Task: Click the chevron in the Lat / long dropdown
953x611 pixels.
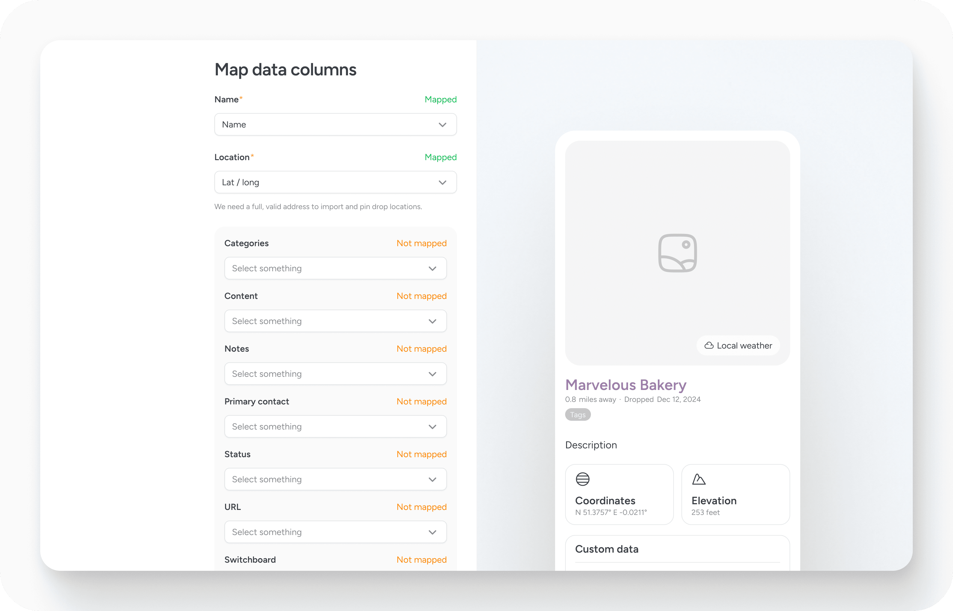Action: click(442, 182)
